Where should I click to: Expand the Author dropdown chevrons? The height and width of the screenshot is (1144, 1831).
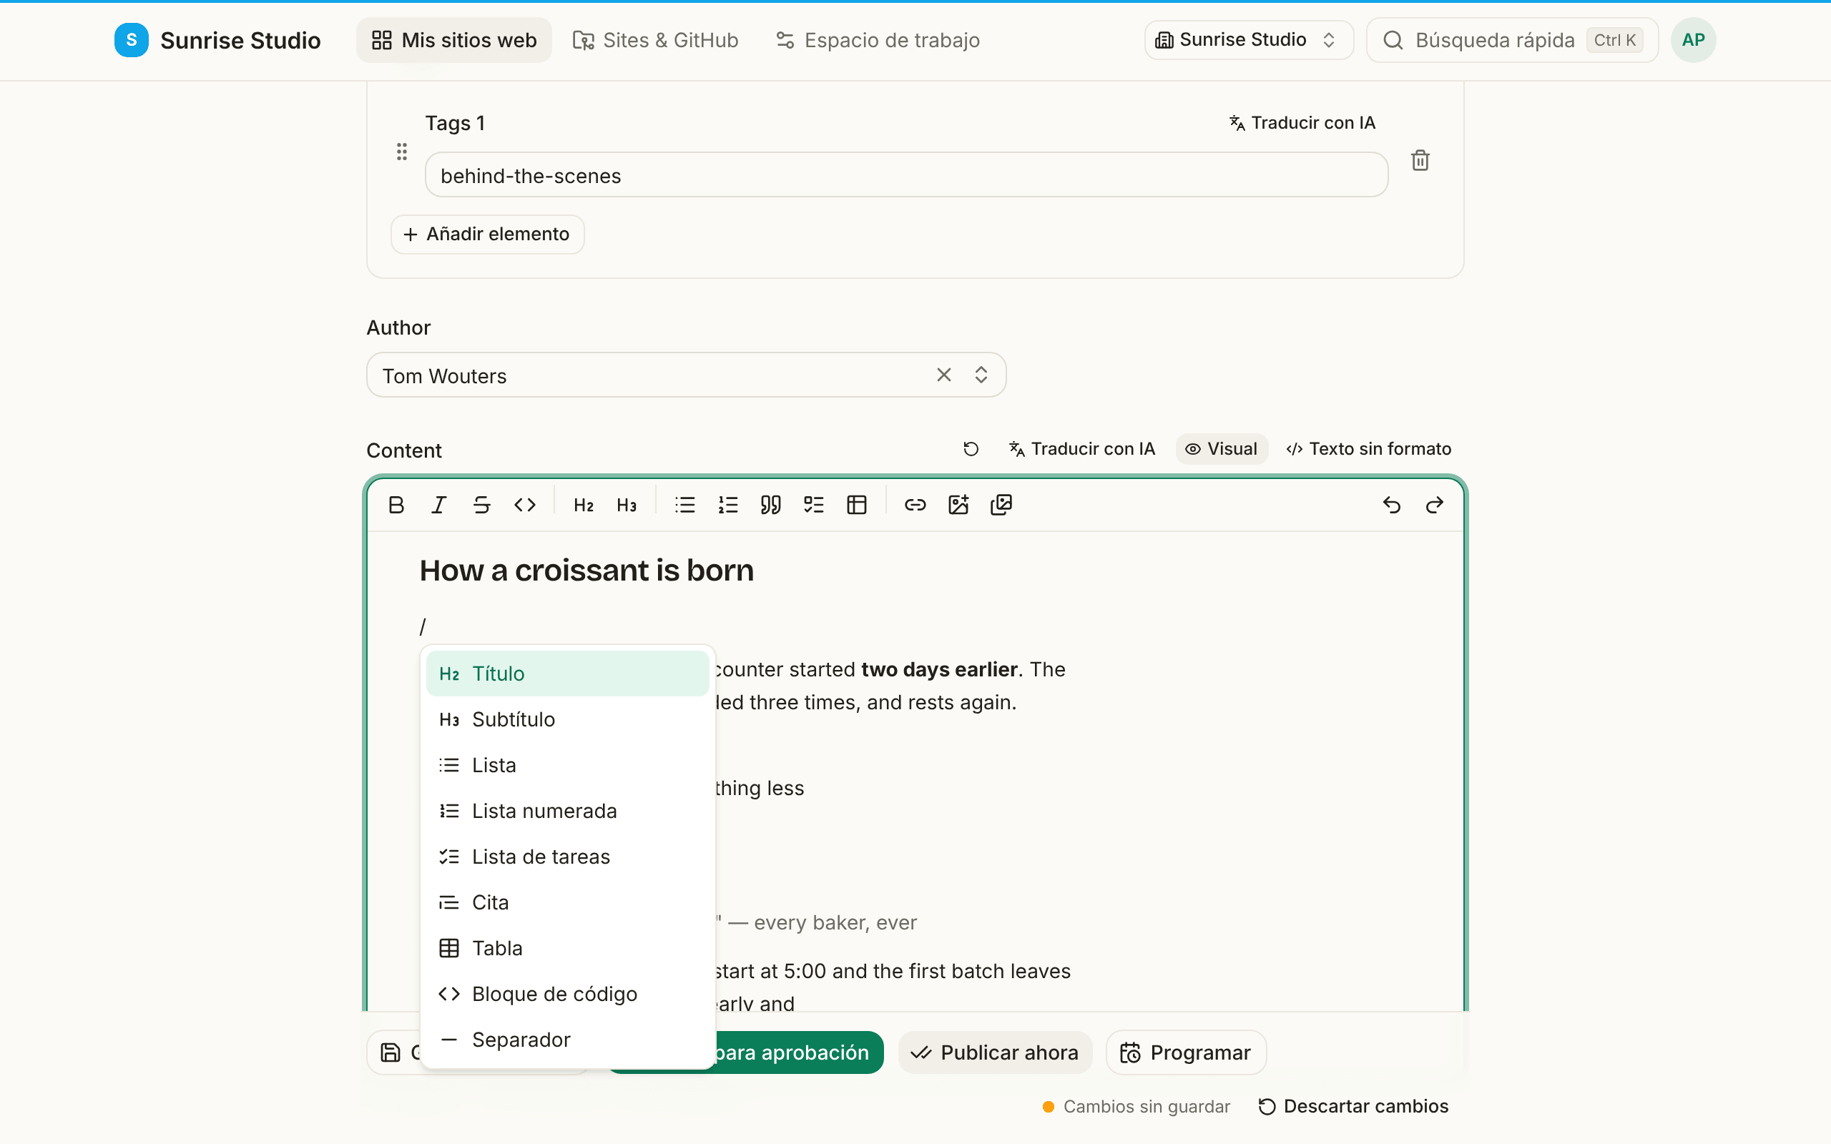(x=981, y=375)
